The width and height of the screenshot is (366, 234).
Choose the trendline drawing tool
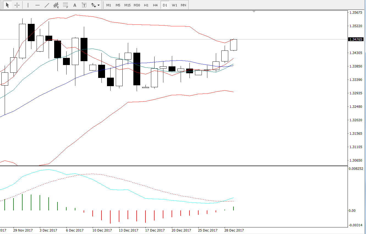click(47, 5)
